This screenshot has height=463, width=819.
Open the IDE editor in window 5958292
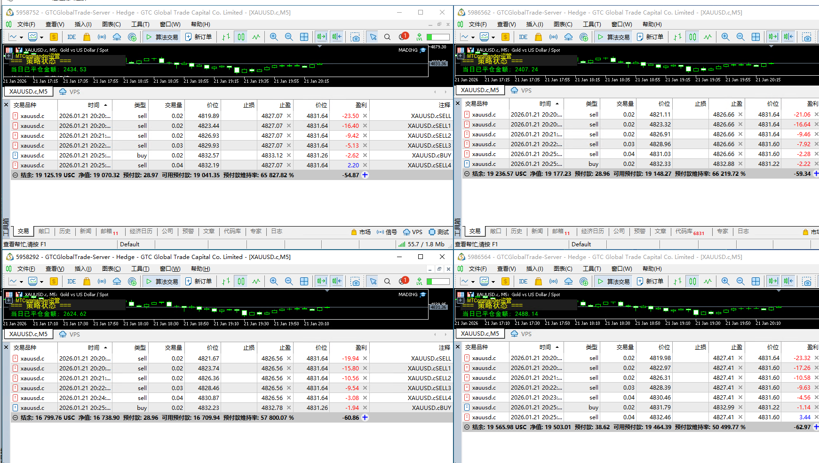(72, 282)
